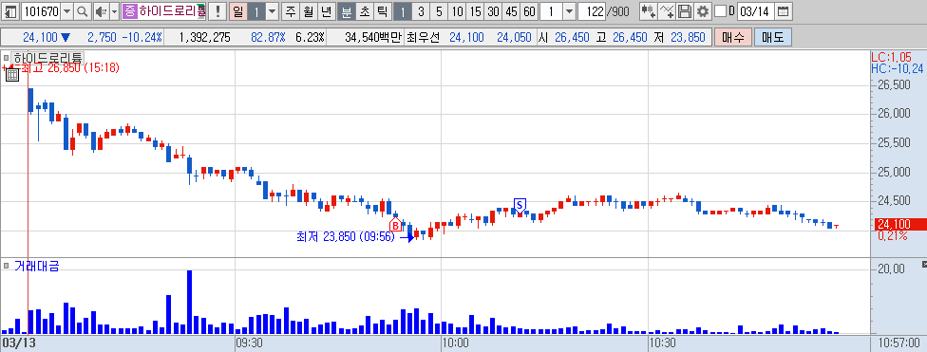Toggle the D checkbox
Screen dimensions: 927x352
(720, 11)
